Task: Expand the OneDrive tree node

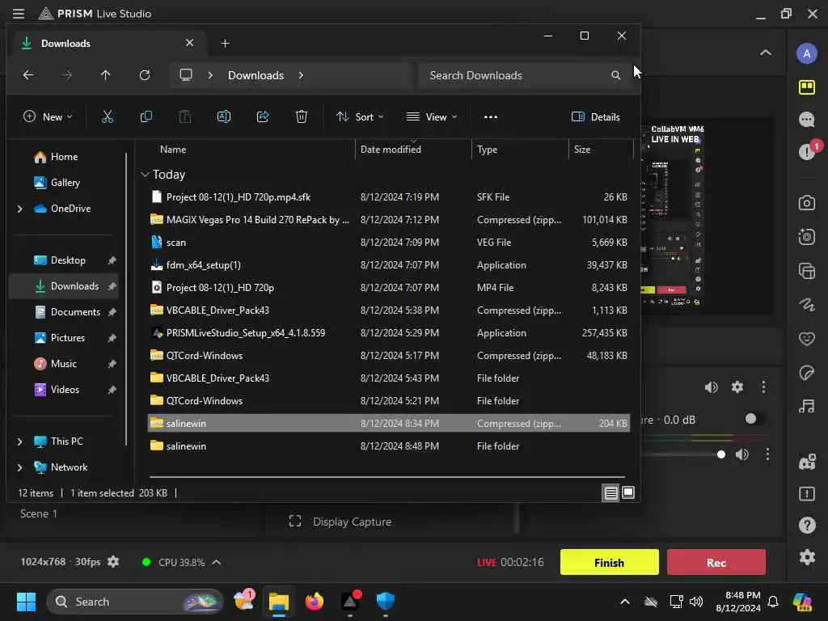Action: coord(20,209)
